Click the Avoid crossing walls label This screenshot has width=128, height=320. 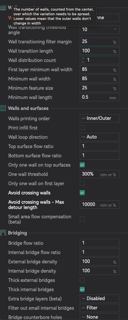29,193
